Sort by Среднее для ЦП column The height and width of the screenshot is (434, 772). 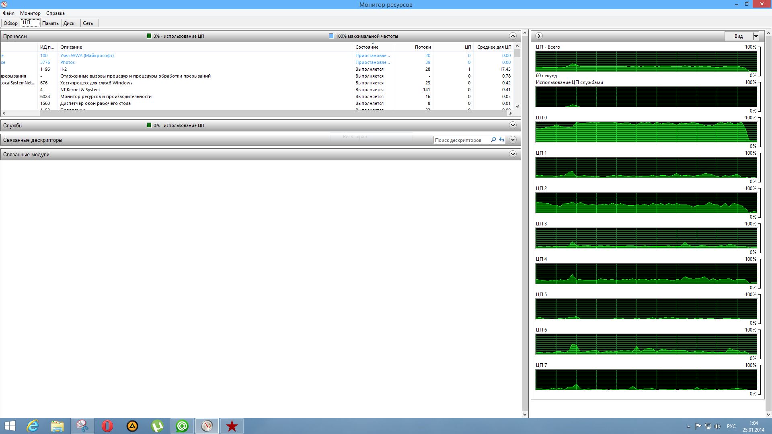tap(494, 47)
